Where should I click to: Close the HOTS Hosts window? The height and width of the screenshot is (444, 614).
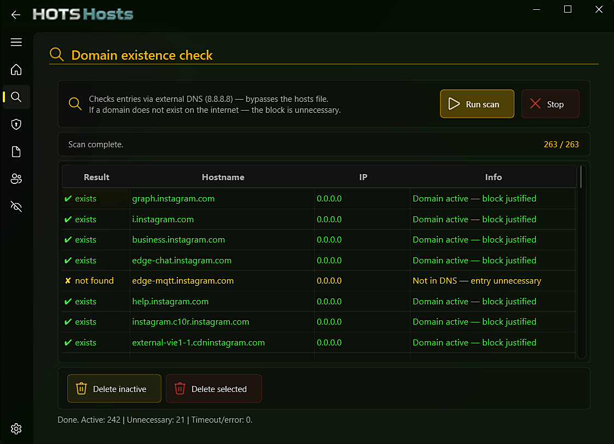click(x=599, y=9)
